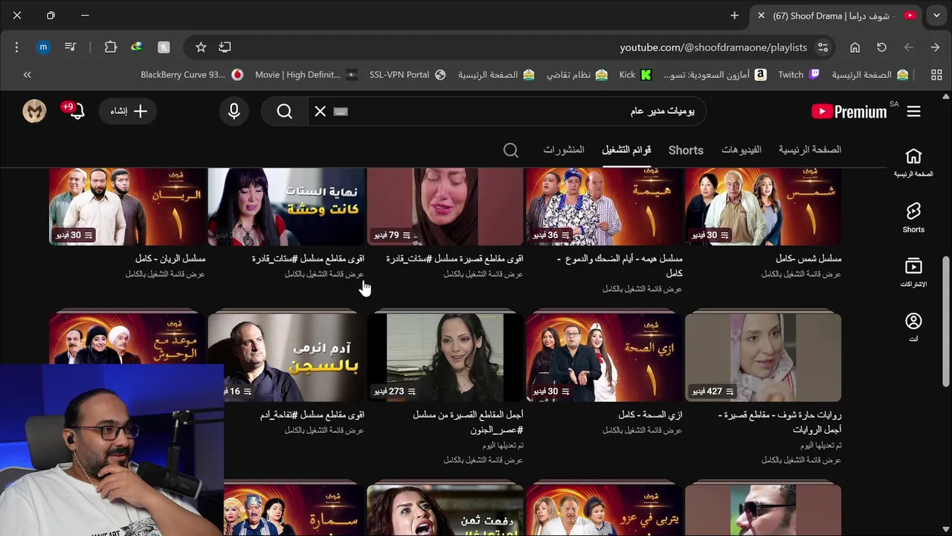Open the Kick bookmark
Image resolution: width=952 pixels, height=536 pixels.
pyautogui.click(x=636, y=74)
